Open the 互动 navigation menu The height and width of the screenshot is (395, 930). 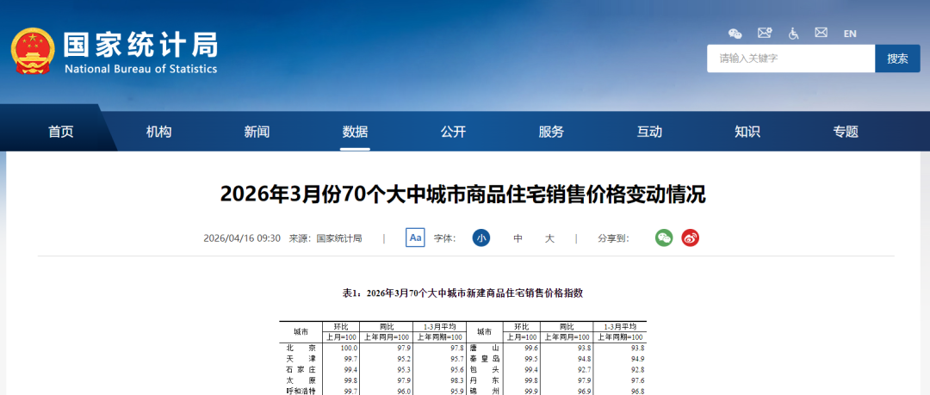(x=649, y=132)
